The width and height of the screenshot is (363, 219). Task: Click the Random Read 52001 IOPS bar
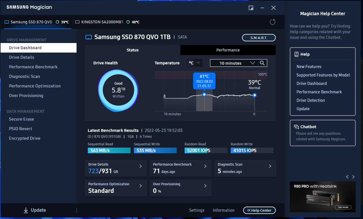(x=206, y=150)
